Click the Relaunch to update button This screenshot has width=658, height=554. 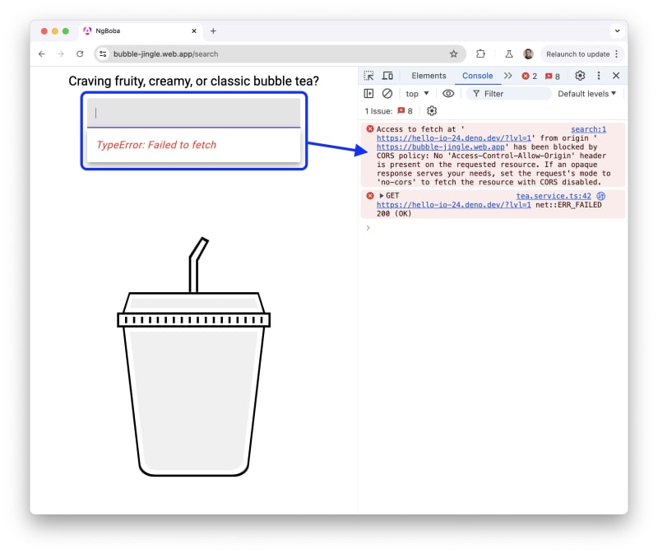576,54
